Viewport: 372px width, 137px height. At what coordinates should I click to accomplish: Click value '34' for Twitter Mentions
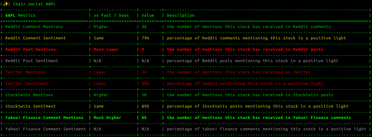(x=144, y=72)
